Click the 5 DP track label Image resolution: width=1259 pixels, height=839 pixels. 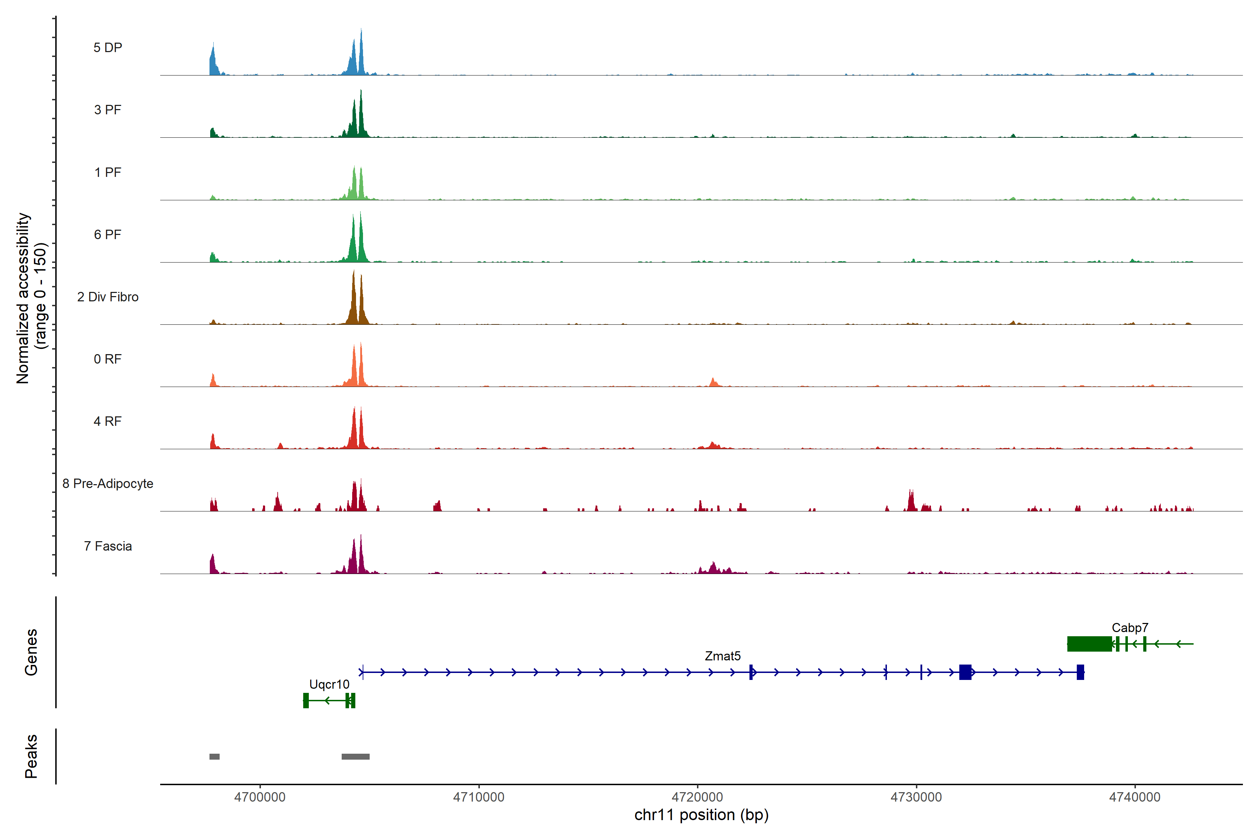click(x=108, y=48)
